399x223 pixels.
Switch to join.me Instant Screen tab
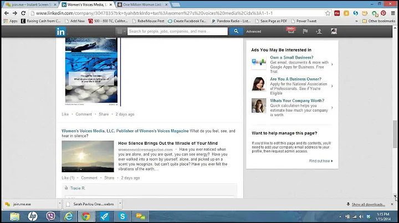[x=31, y=4]
